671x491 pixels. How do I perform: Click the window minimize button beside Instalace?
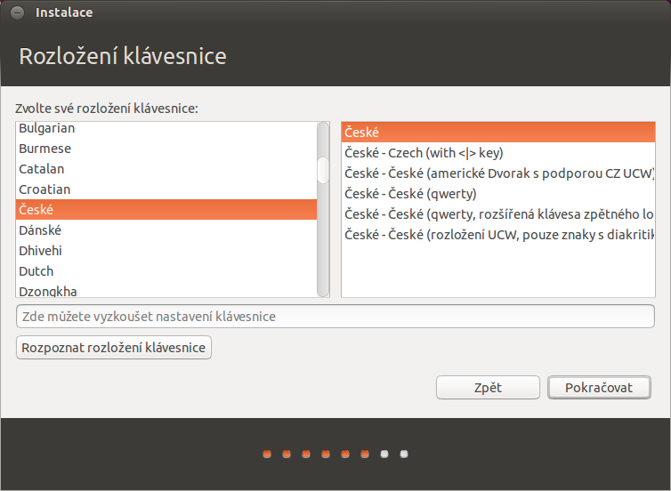click(x=17, y=12)
